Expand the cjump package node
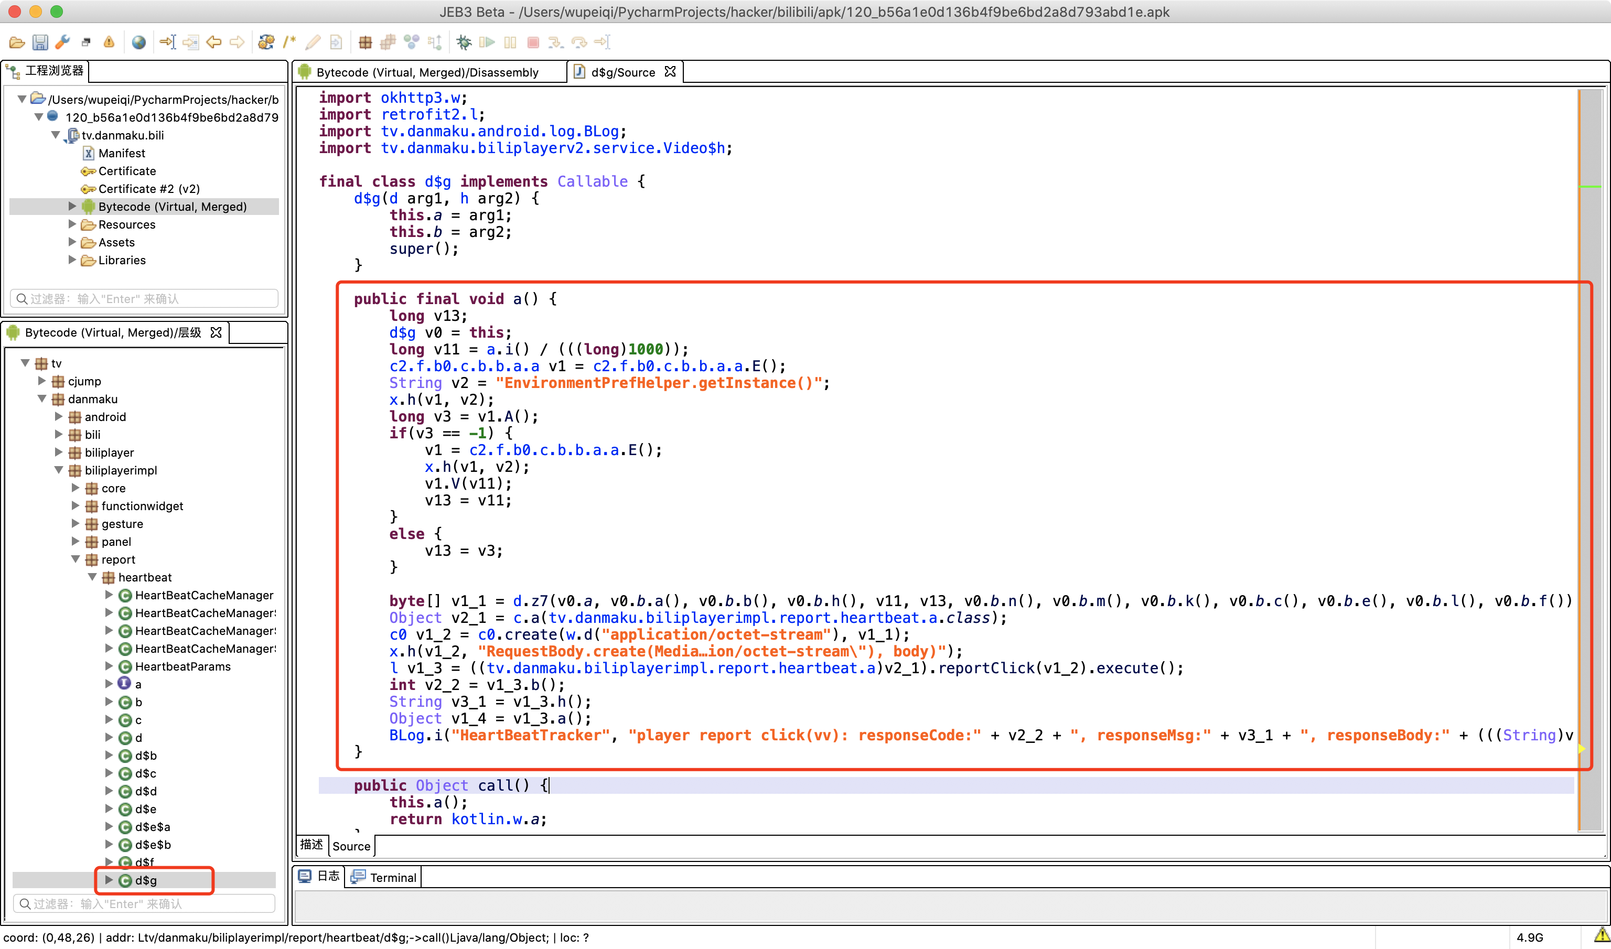This screenshot has height=949, width=1611. pos(42,381)
